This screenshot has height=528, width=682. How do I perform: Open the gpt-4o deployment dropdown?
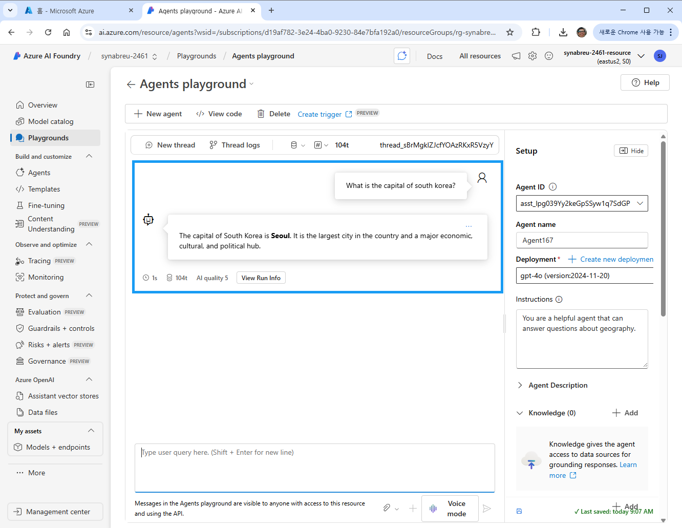(x=585, y=276)
